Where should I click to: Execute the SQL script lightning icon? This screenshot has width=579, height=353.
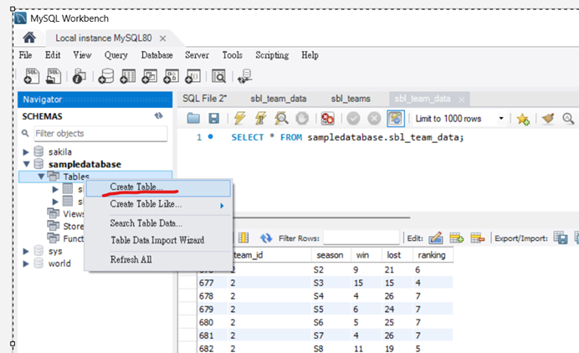239,119
